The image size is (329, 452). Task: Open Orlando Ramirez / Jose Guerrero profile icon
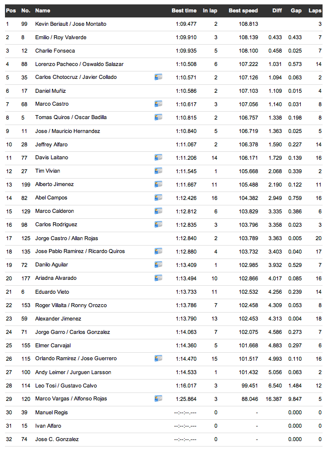click(158, 359)
